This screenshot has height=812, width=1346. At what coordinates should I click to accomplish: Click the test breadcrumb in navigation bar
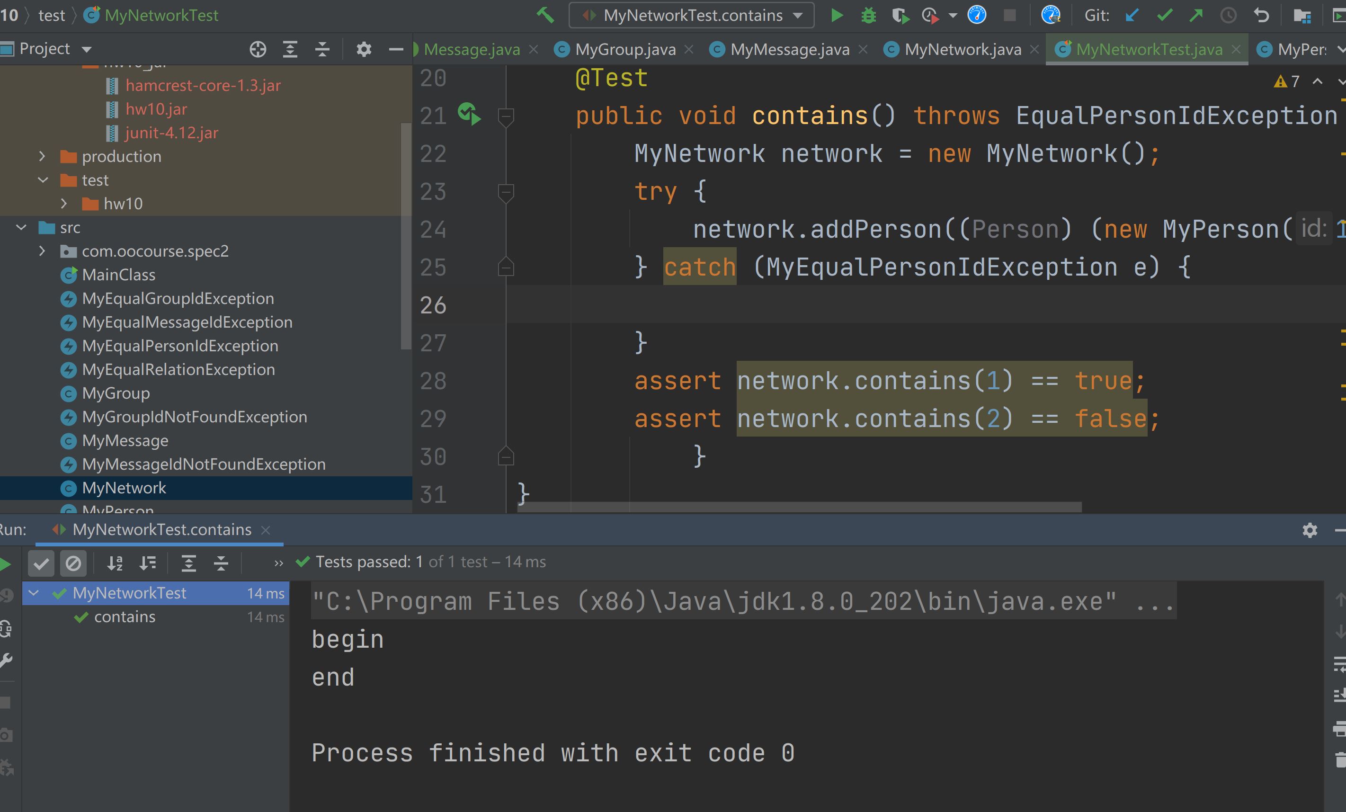tap(51, 15)
